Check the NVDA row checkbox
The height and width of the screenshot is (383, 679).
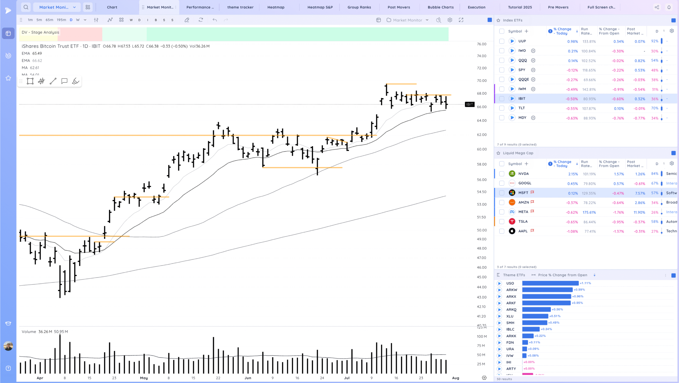tap(502, 174)
